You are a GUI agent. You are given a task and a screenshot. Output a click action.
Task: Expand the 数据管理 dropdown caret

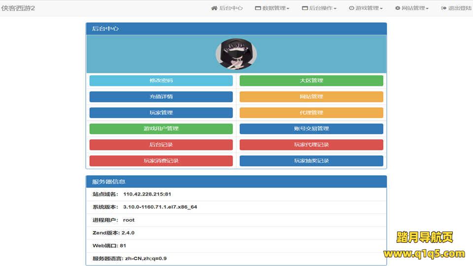288,9
